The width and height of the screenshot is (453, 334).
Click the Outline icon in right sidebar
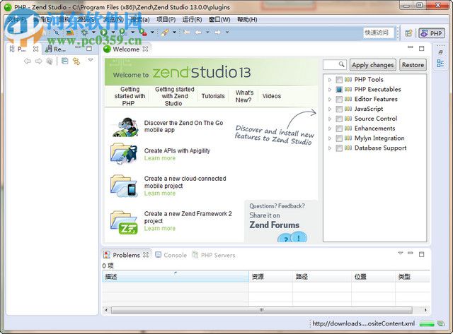440,63
